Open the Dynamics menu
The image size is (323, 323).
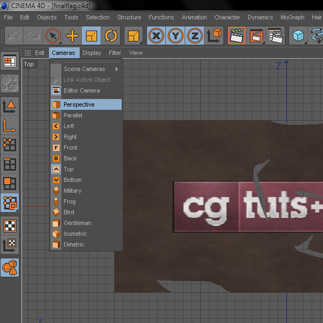tap(261, 17)
